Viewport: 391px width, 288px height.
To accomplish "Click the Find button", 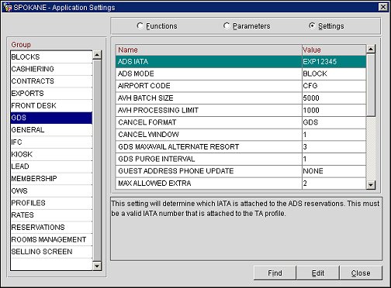I will [x=275, y=273].
